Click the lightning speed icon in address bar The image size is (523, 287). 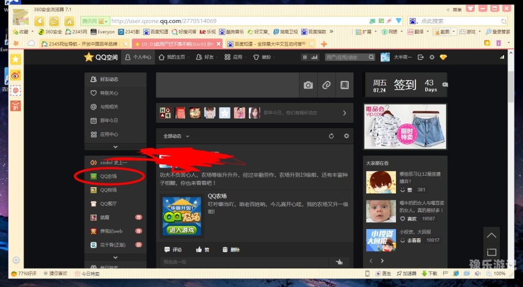tap(389, 21)
